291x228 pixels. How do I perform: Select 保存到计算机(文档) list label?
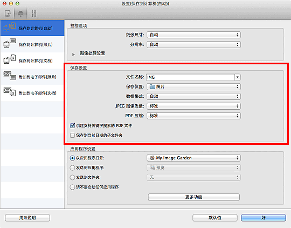coord(36,61)
